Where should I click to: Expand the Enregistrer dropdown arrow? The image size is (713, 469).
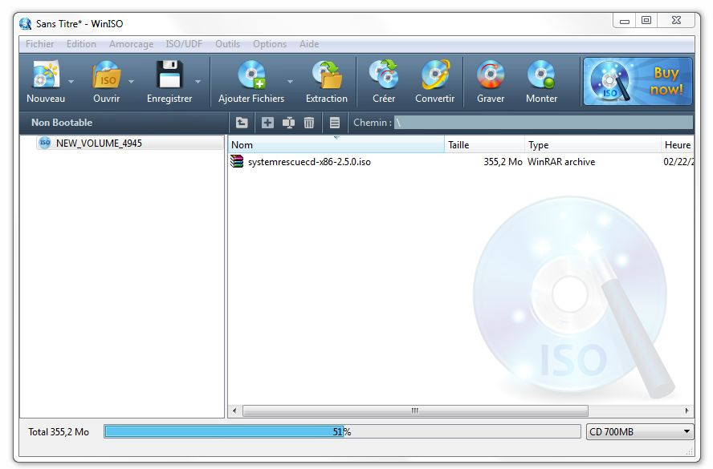click(x=198, y=82)
